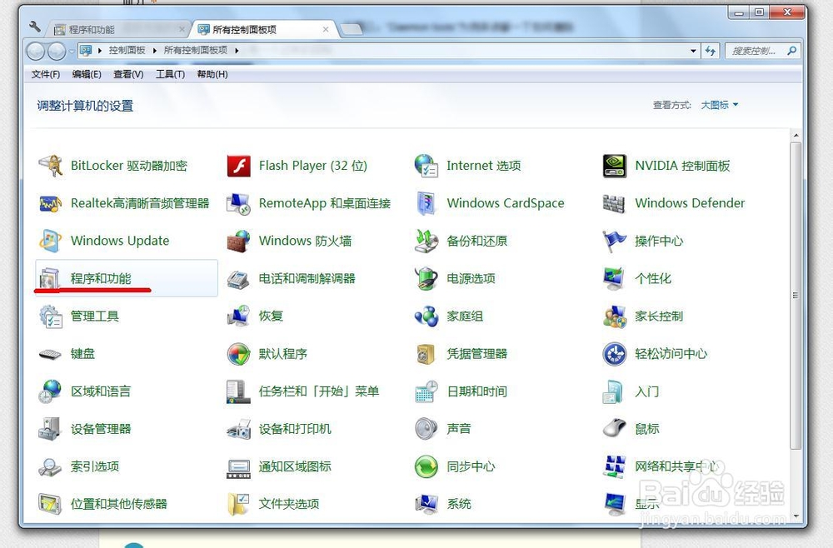Open the 家庭组 spheres icon
833x548 pixels.
[426, 316]
